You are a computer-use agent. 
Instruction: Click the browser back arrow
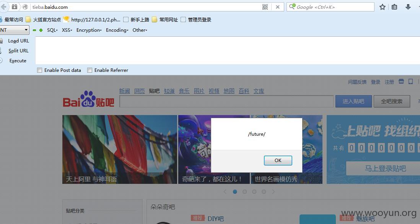[3, 7]
